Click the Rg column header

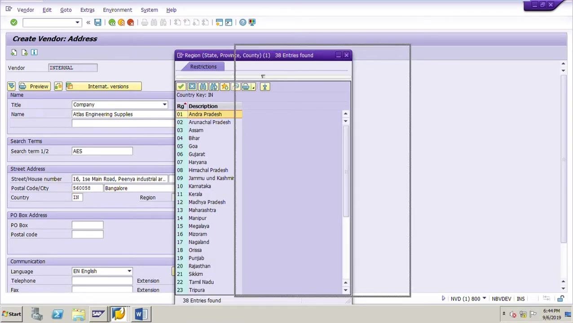181,106
